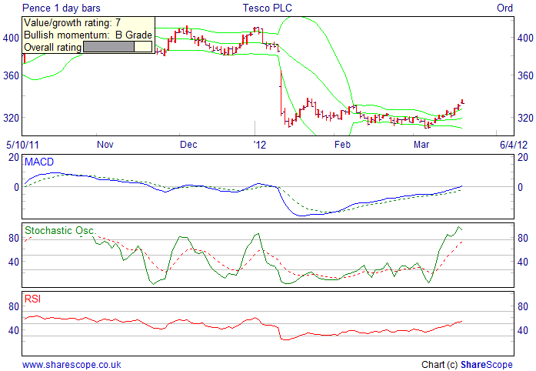Viewport: 536px width, 371px height.
Task: Click the left 320 price axis label
Action: tap(11, 118)
